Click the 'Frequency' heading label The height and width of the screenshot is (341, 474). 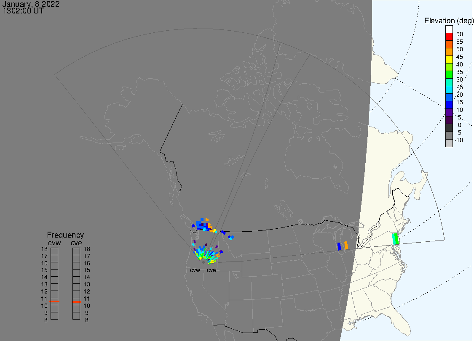[x=65, y=235]
